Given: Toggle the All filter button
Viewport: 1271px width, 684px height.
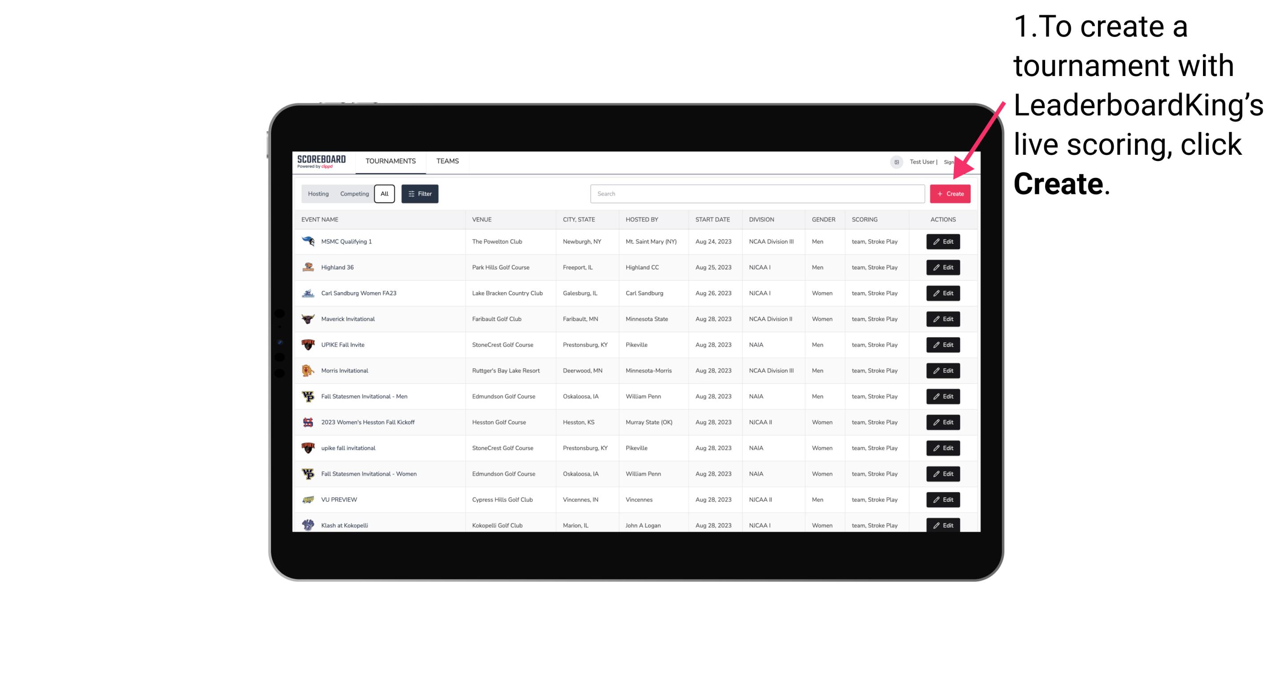Looking at the screenshot, I should tap(384, 194).
